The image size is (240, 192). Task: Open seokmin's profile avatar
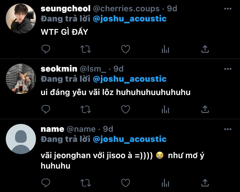pyautogui.click(x=21, y=79)
